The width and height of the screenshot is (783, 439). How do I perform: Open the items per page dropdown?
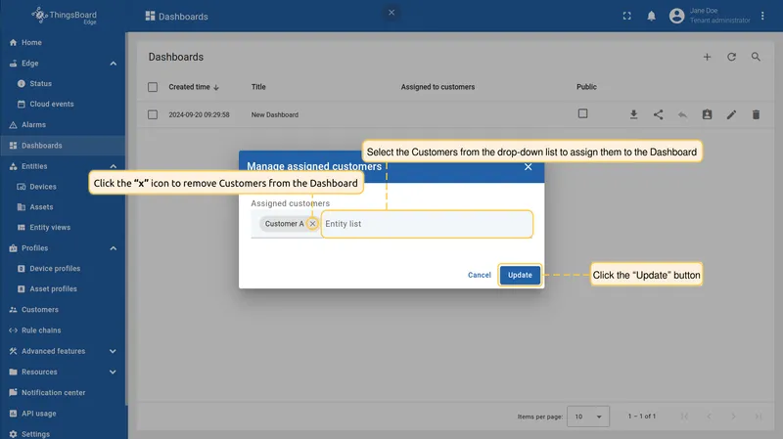(588, 417)
